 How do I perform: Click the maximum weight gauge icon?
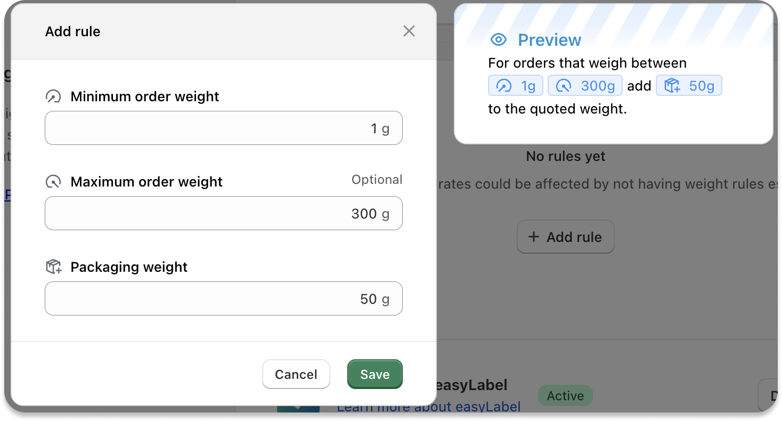[x=53, y=182]
